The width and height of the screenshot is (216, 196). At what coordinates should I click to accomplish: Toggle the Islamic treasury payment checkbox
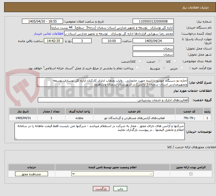coord(137,68)
